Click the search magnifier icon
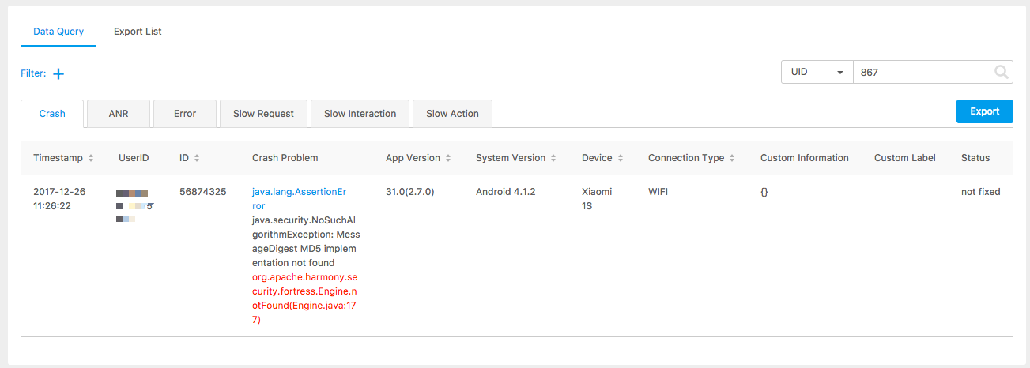This screenshot has height=368, width=1030. click(1002, 73)
